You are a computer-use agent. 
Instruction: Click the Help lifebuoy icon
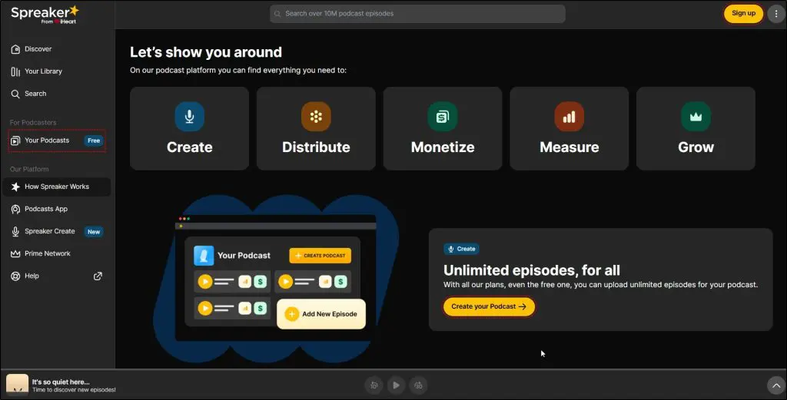coord(15,276)
